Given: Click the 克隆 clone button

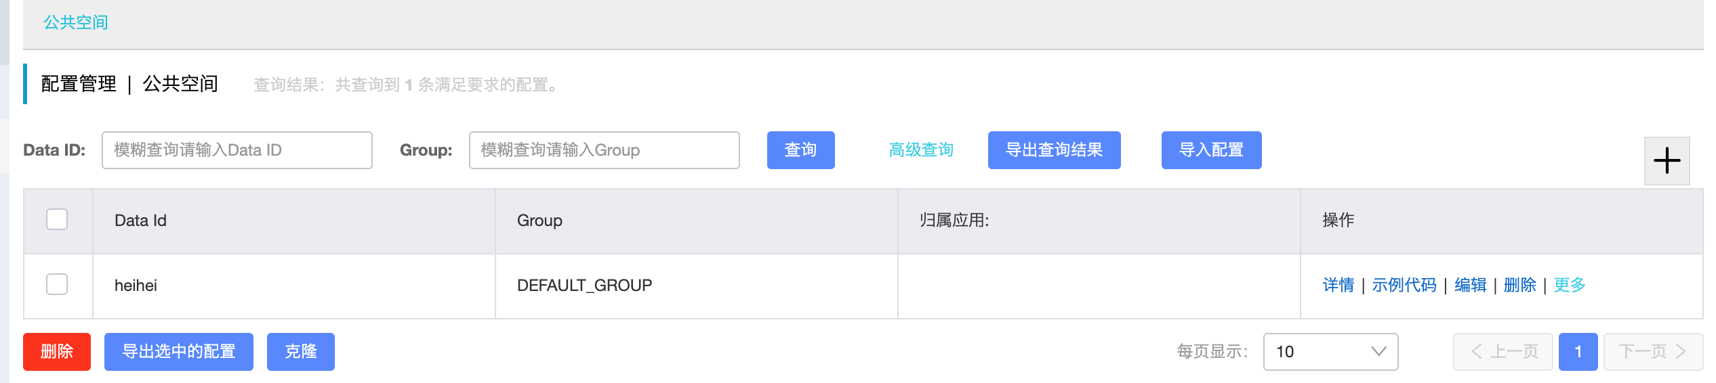Looking at the screenshot, I should [x=301, y=352].
